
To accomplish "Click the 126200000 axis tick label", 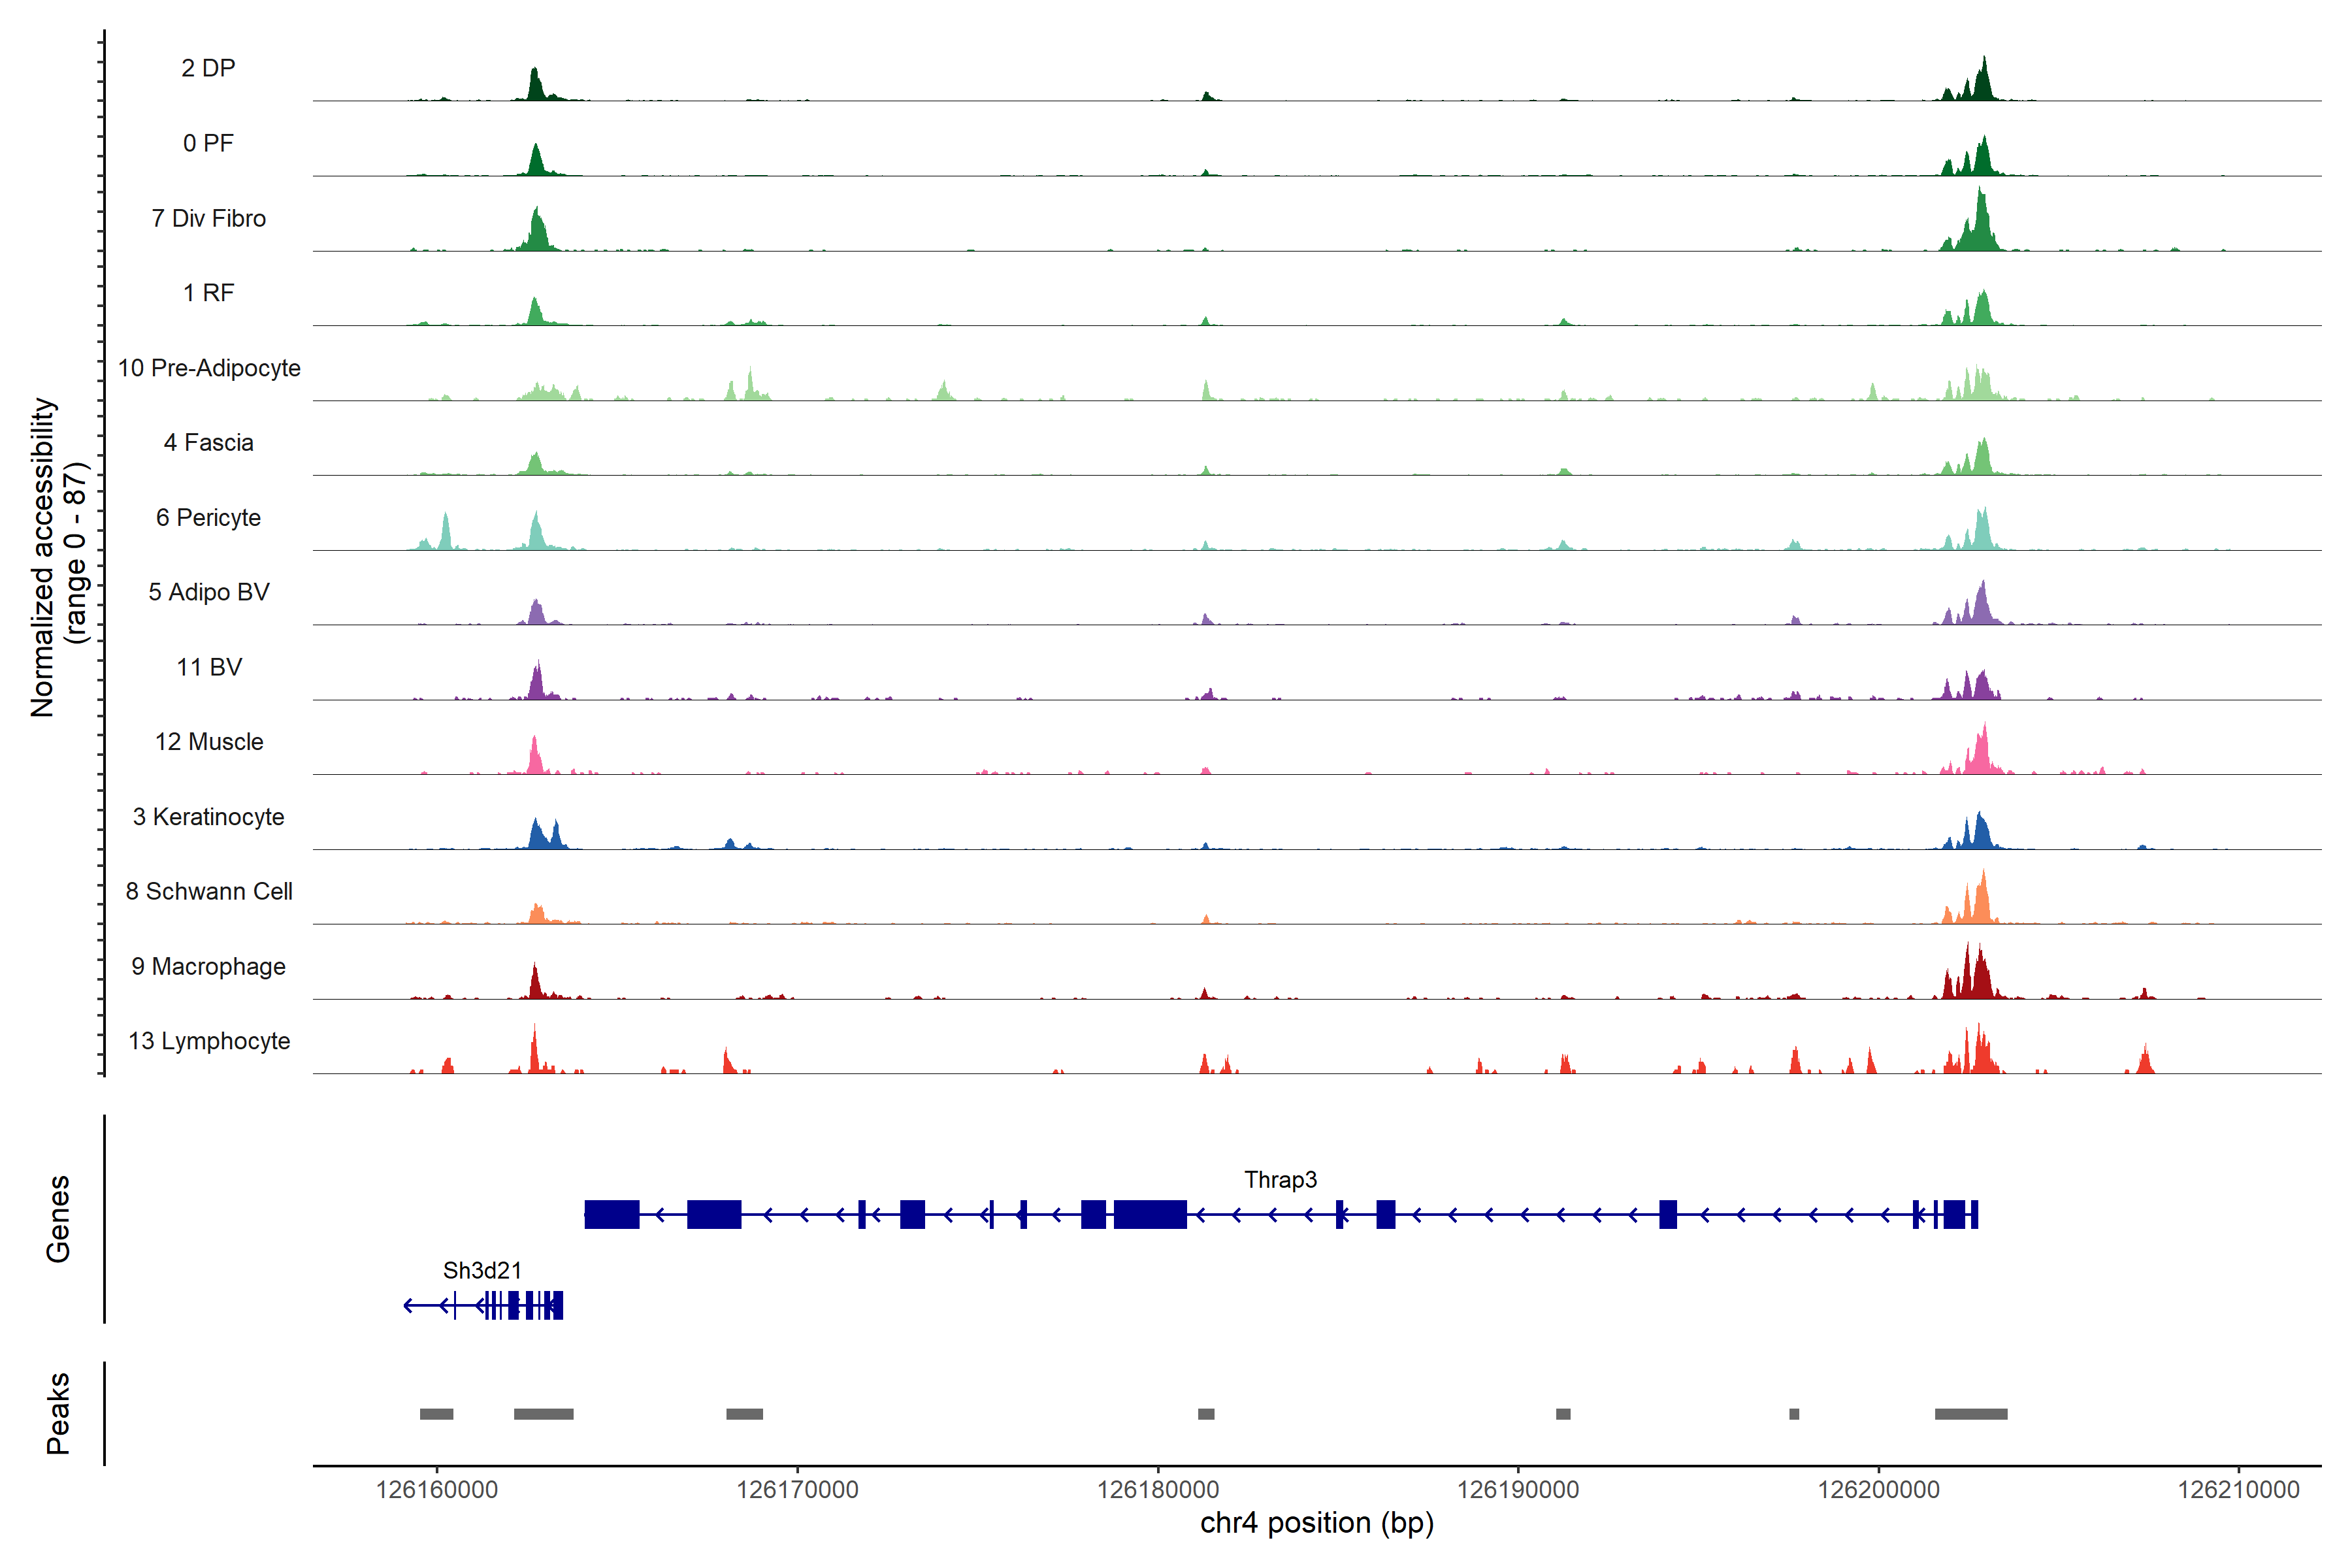I will [x=1877, y=1489].
